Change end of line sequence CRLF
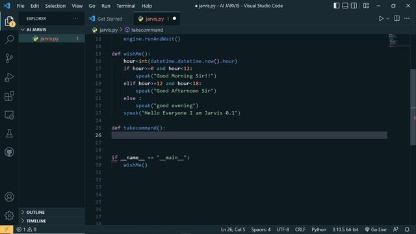The width and height of the screenshot is (416, 234). [x=300, y=229]
